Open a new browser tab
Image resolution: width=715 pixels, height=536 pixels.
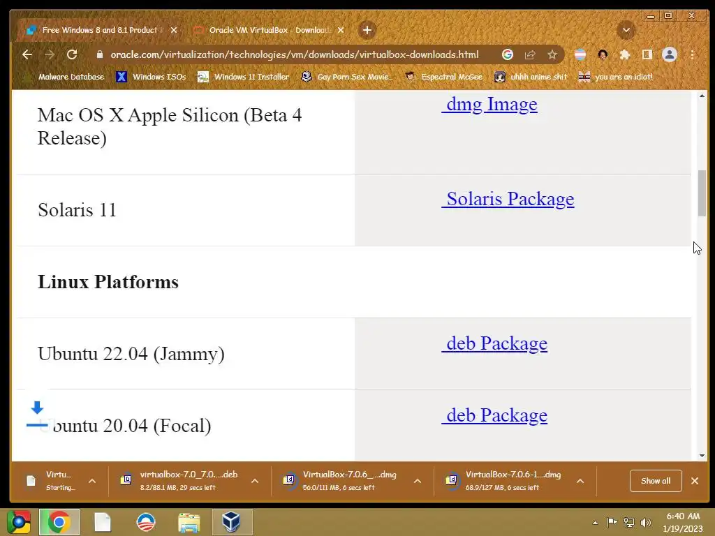(x=367, y=30)
